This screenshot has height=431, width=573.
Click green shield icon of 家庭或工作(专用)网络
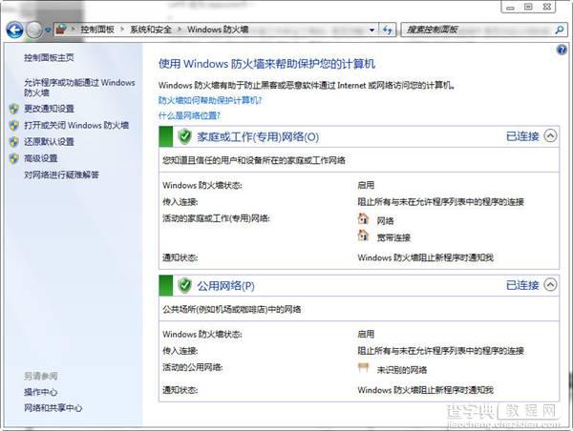pyautogui.click(x=185, y=136)
